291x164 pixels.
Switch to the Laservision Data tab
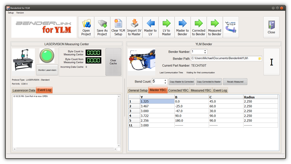pyautogui.click(x=24, y=90)
